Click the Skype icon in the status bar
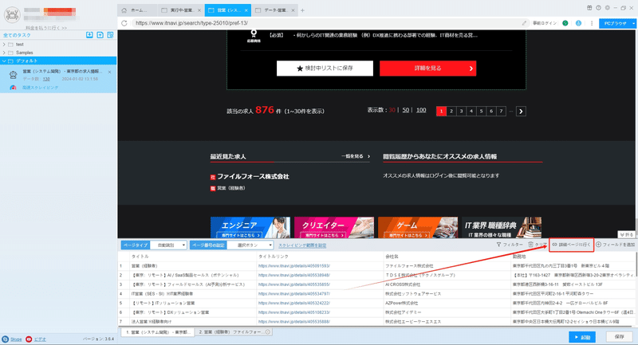Viewport: 638px width, 345px height. pos(6,339)
